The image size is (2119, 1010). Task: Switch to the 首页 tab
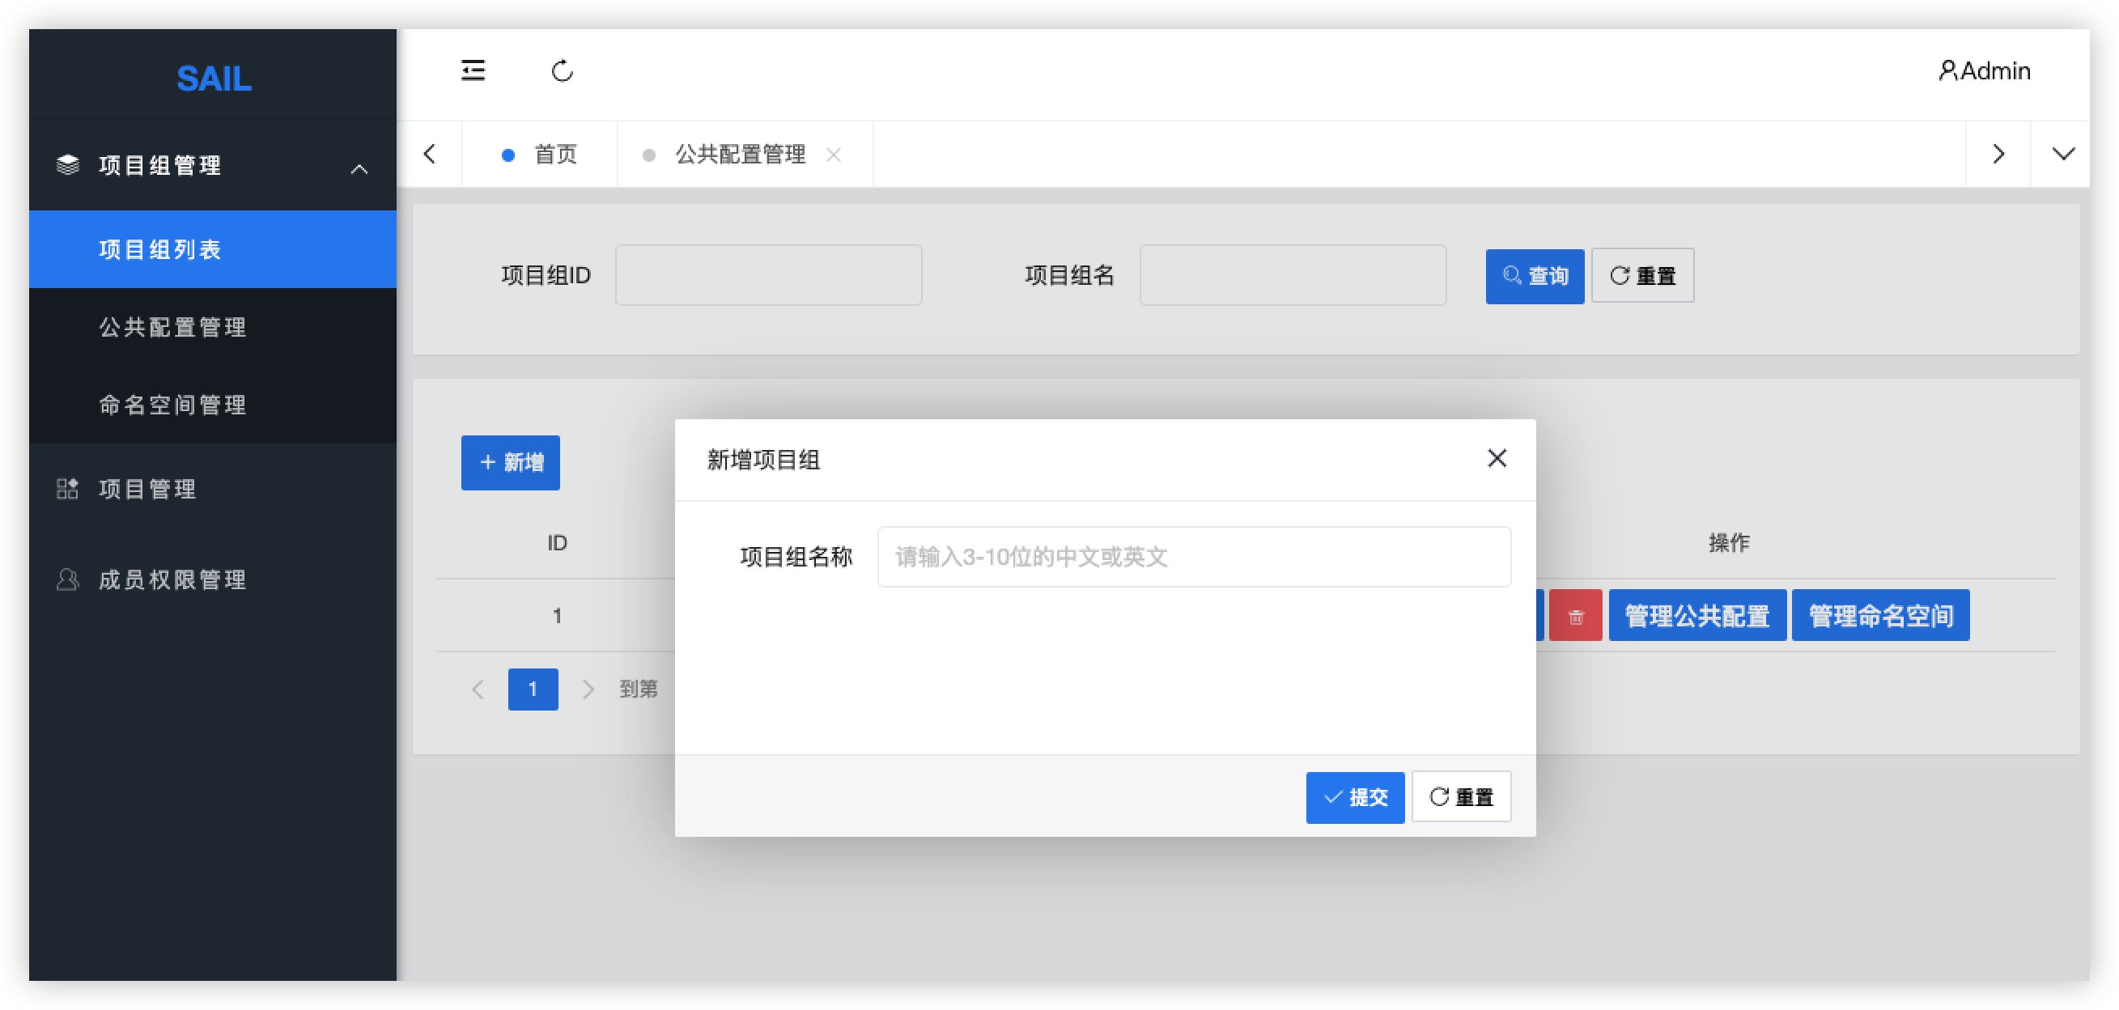point(555,154)
